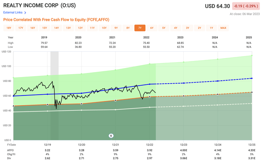Switch to the 5Y time range
The image size is (262, 161).
click(164, 28)
